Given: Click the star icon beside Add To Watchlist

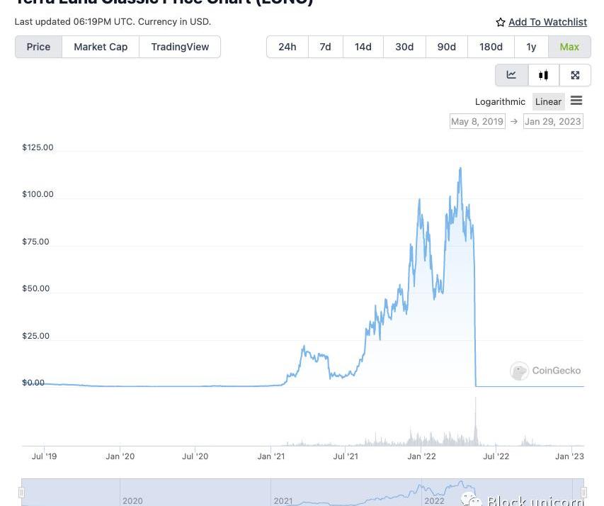Looking at the screenshot, I should tap(501, 23).
